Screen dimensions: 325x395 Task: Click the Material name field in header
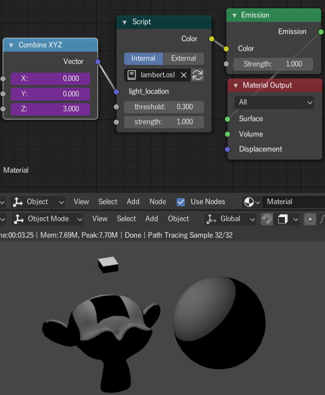293,202
